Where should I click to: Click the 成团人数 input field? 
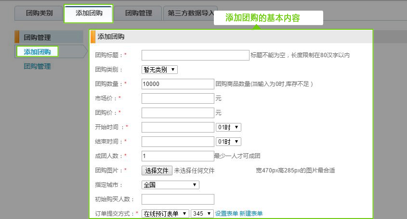[x=178, y=156]
